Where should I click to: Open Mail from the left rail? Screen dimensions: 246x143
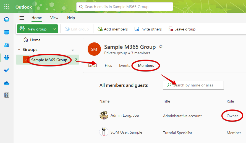(7, 19)
